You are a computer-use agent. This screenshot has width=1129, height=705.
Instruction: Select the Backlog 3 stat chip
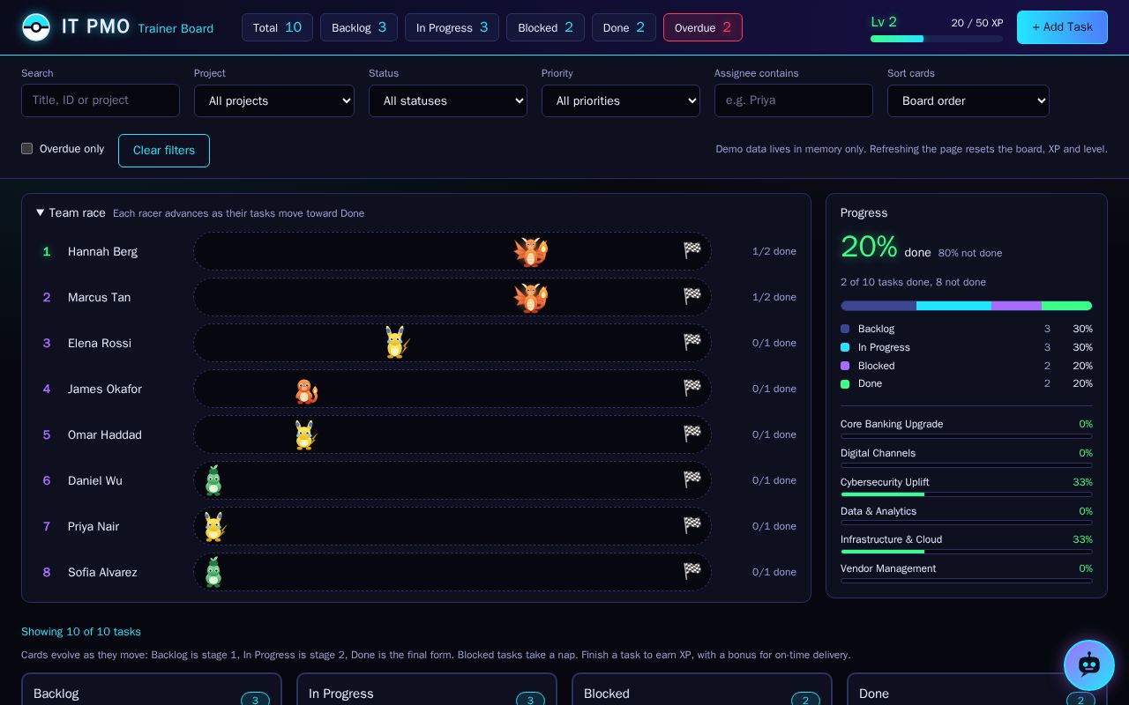[x=359, y=27]
